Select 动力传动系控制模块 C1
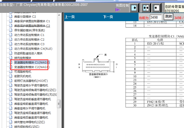Screen dimensions: 184x128 click(x=29, y=35)
